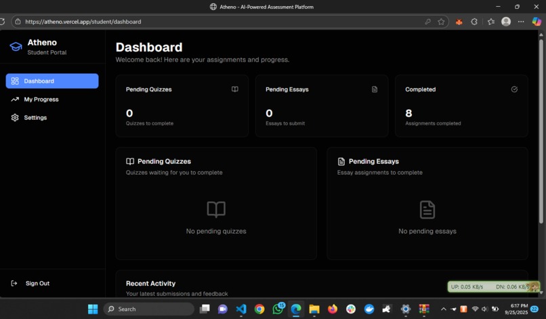
Task: Open the MetaMask fox extension
Action: click(x=459, y=22)
